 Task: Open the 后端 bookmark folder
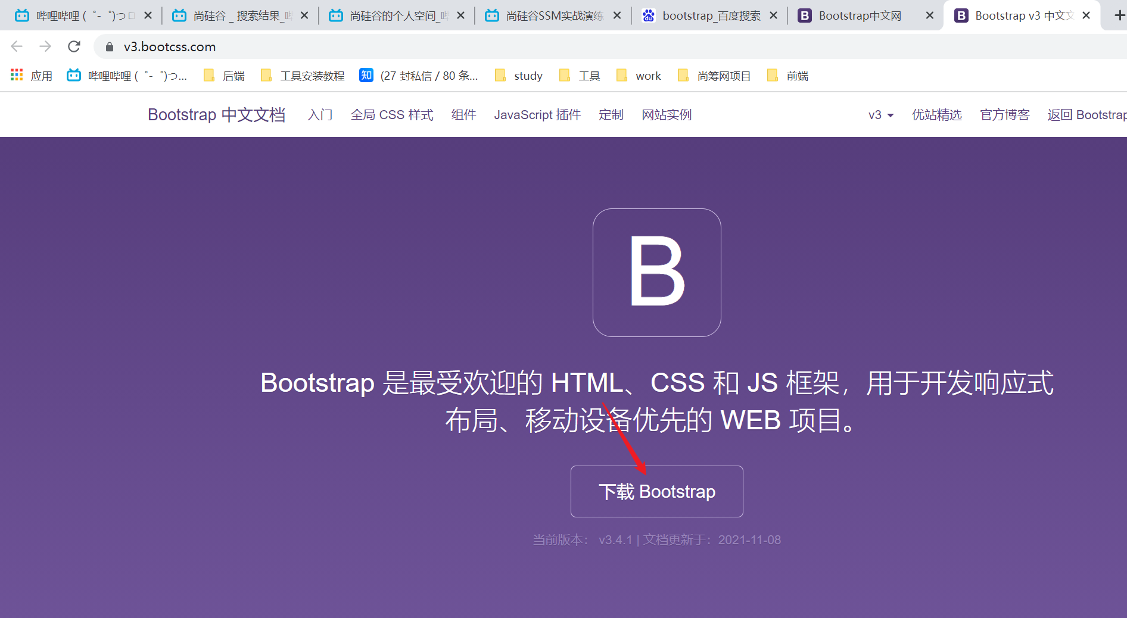coord(224,76)
